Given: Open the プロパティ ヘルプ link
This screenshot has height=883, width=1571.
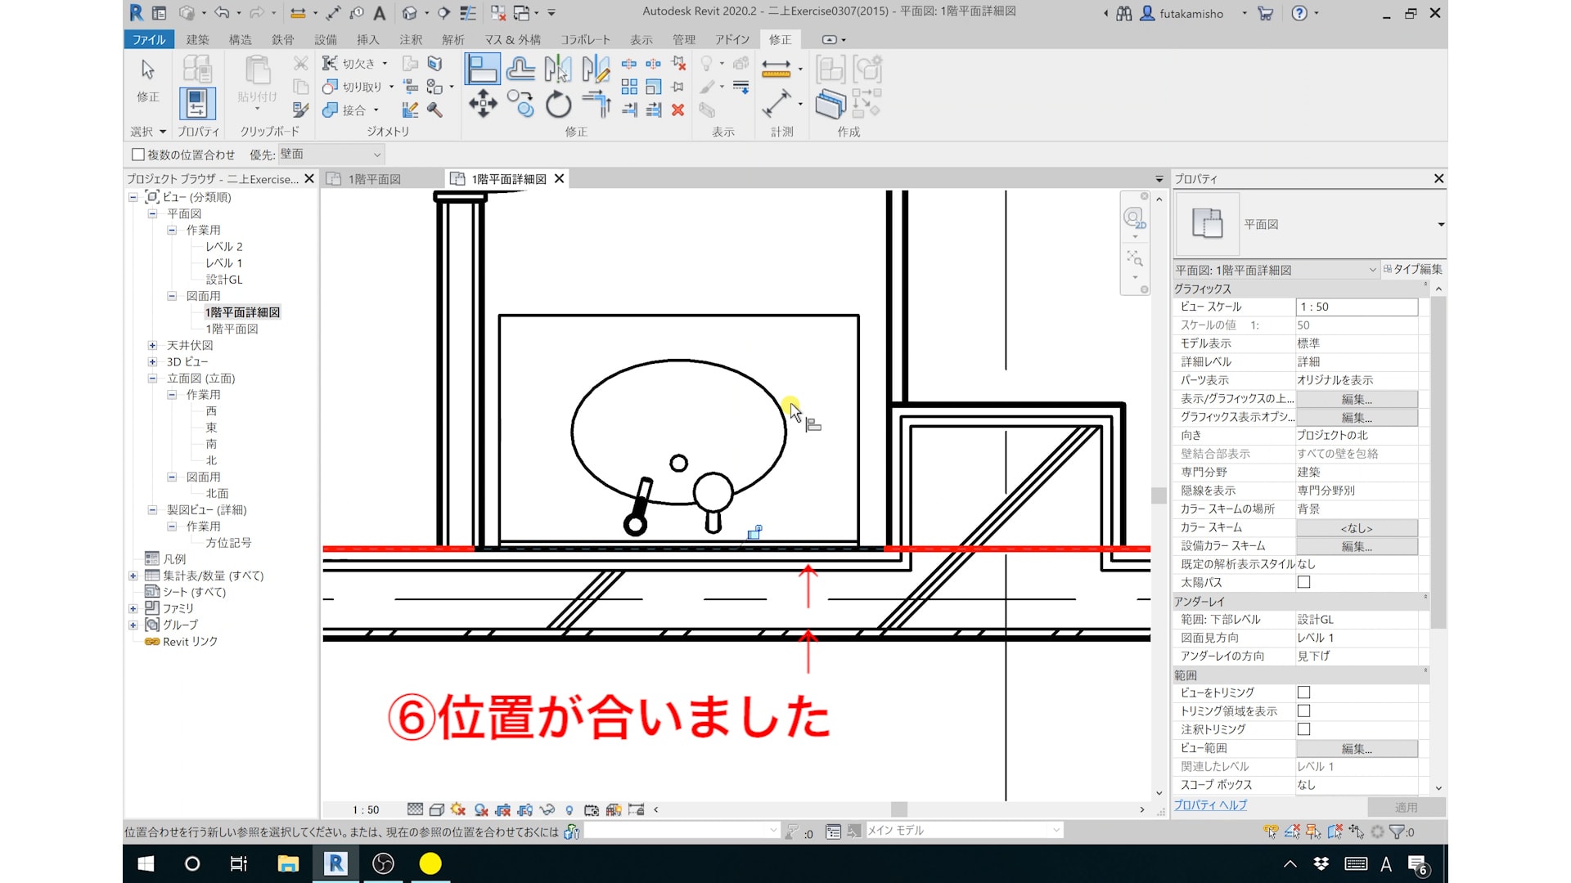Looking at the screenshot, I should pos(1210,805).
